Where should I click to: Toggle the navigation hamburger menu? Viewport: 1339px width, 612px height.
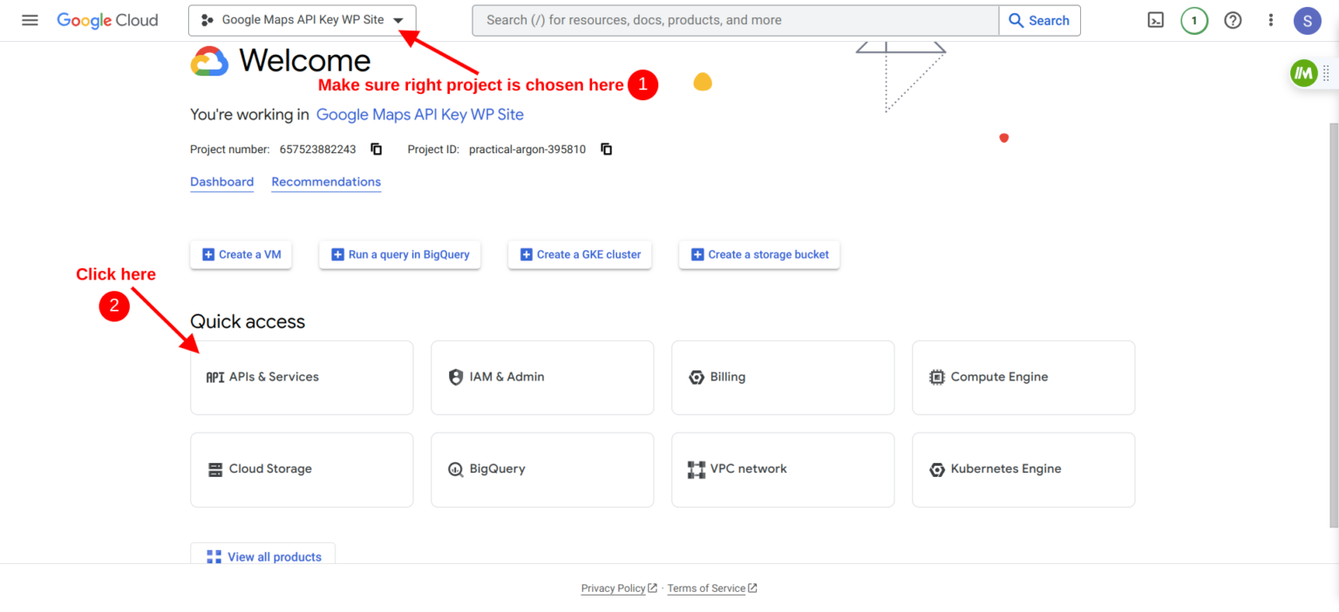click(x=30, y=20)
